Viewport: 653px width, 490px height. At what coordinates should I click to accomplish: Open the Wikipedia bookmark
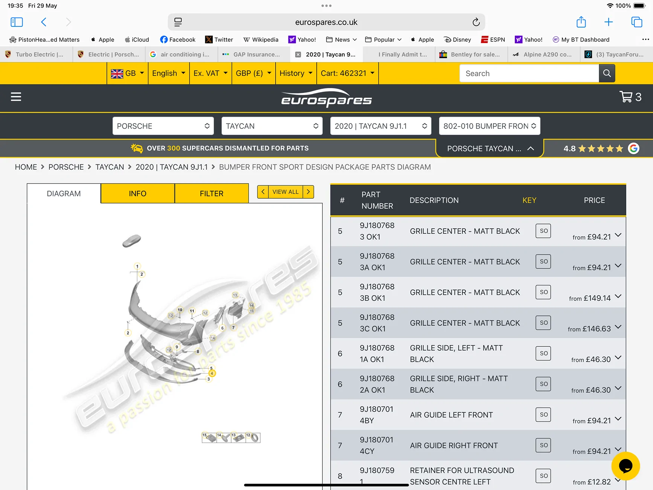tap(261, 40)
